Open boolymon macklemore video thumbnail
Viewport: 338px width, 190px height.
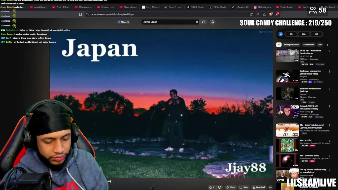pos(287,76)
